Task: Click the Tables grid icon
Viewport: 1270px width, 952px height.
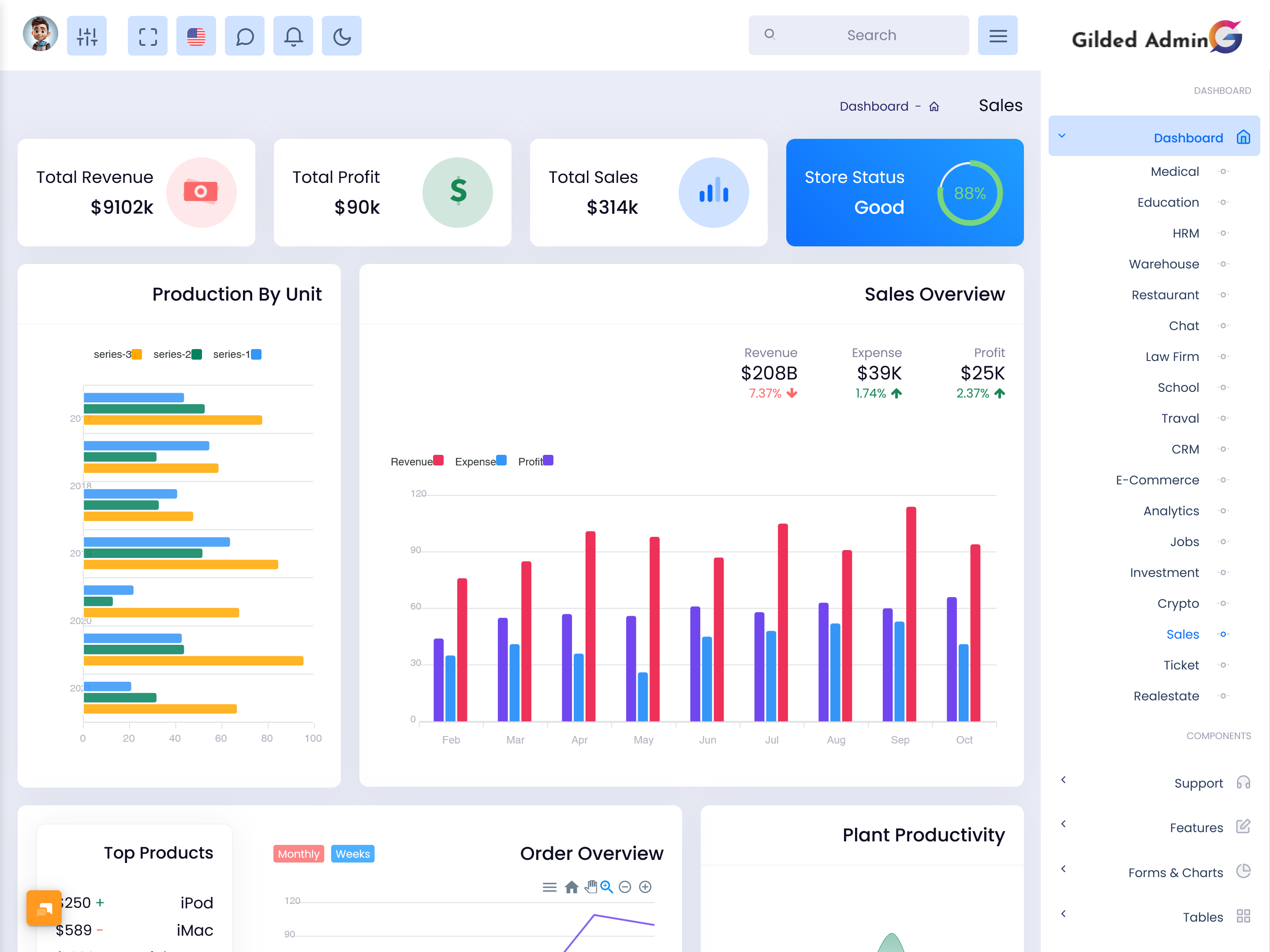Action: 1243,916
